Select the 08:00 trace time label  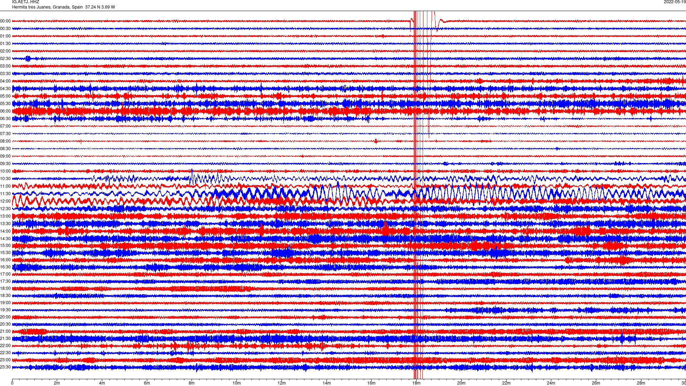[5, 141]
